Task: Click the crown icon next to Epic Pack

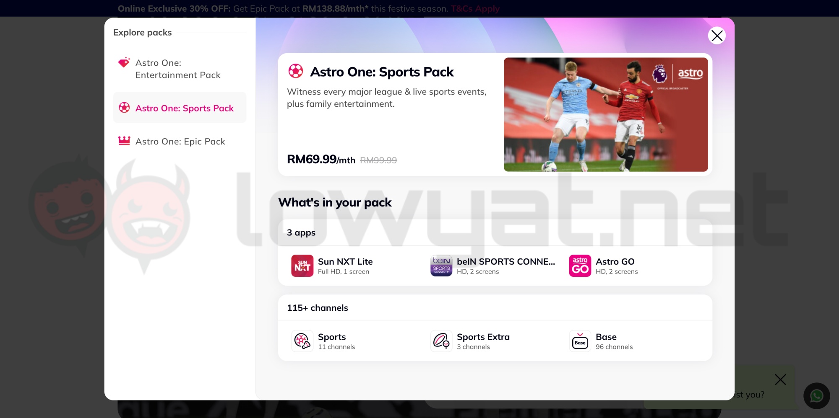Action: 123,141
